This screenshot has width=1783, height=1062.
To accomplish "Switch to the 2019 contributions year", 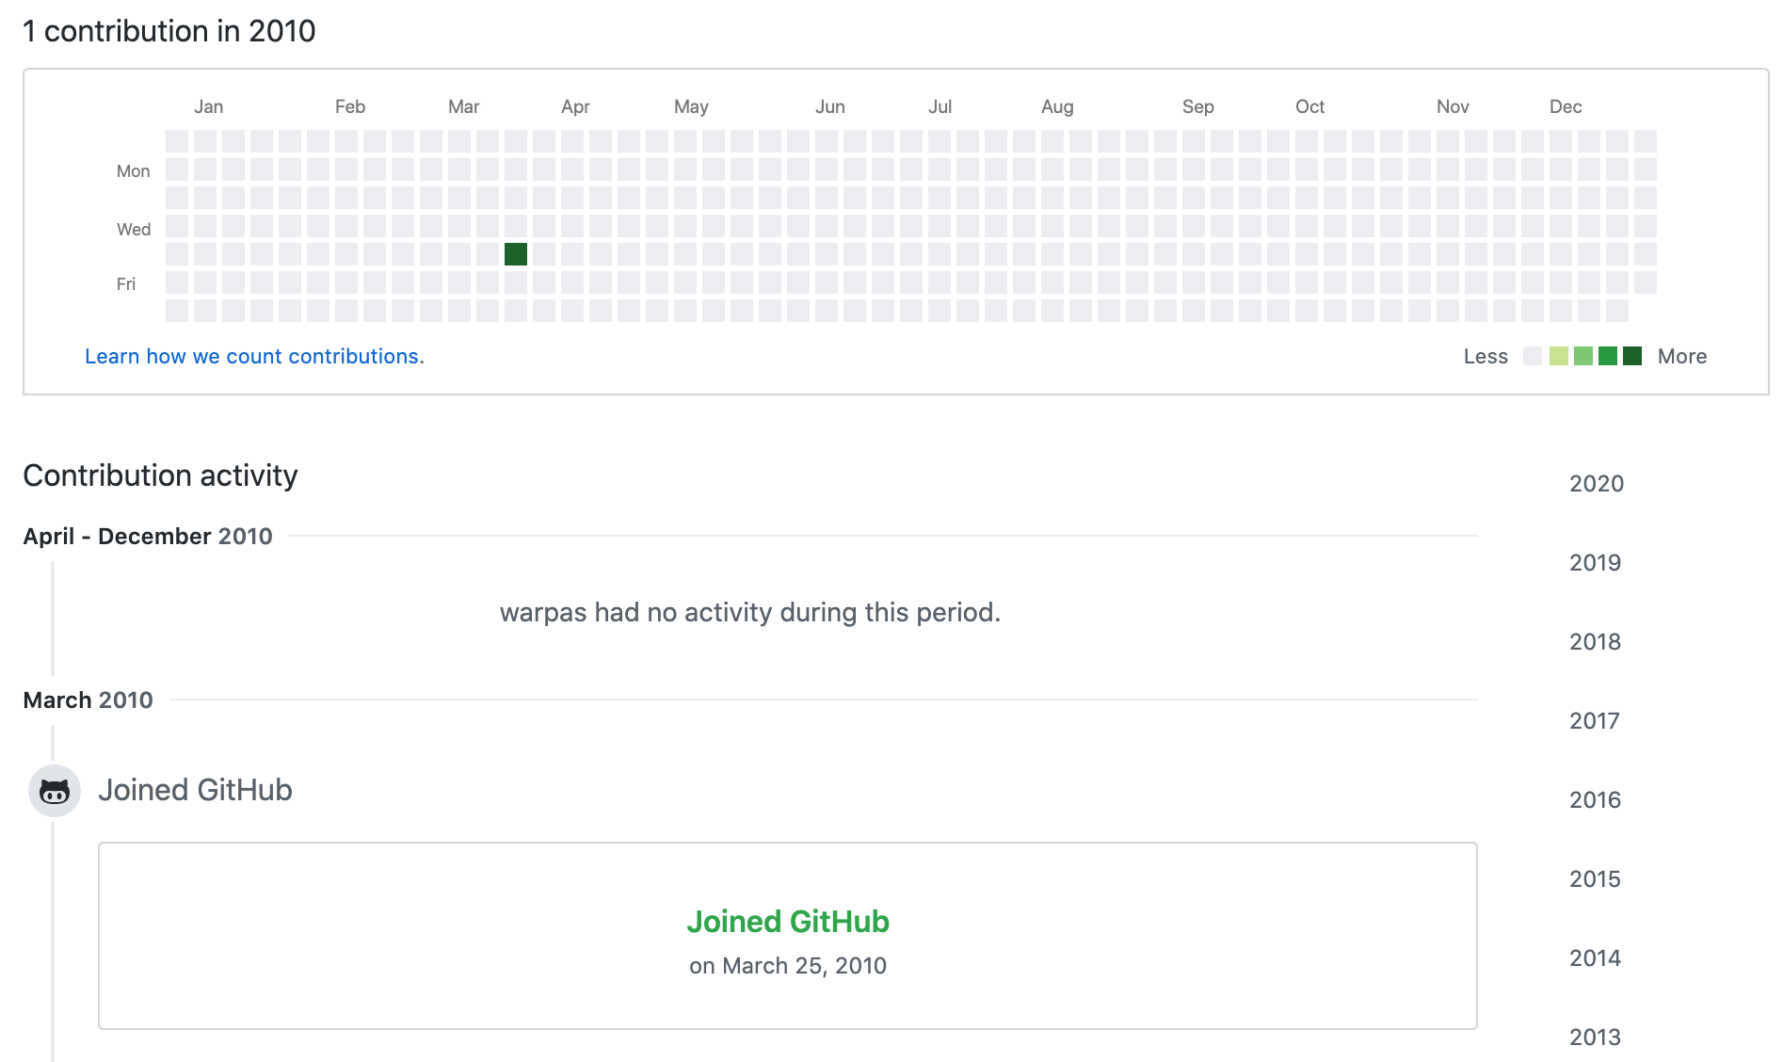I will pyautogui.click(x=1596, y=562).
